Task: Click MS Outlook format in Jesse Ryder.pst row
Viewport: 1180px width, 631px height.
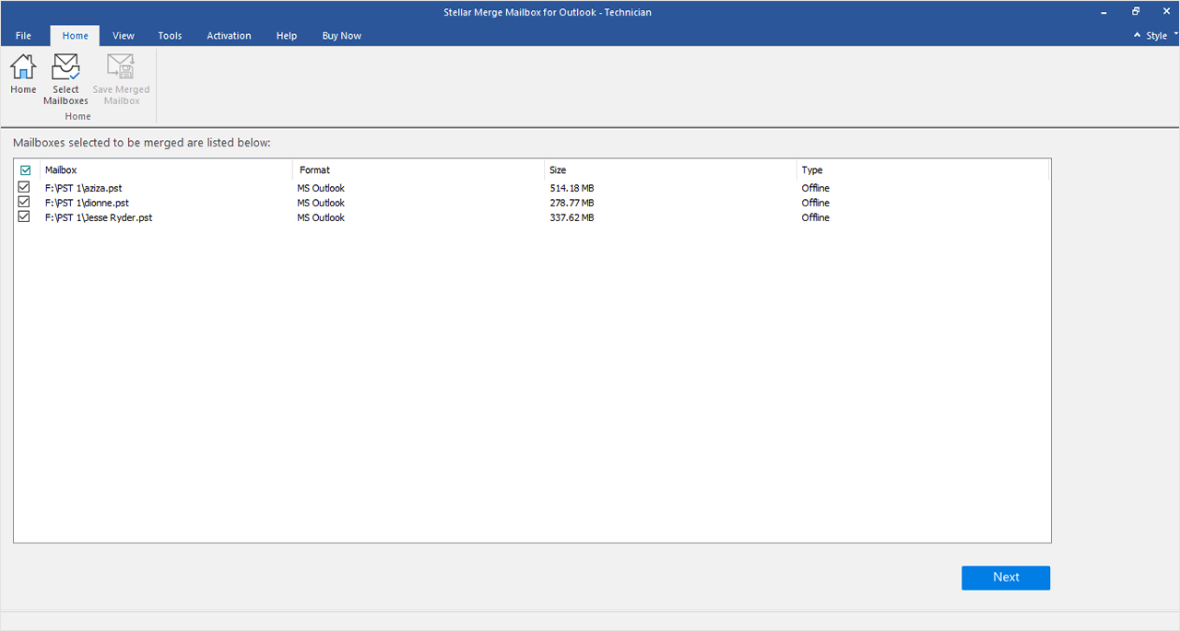Action: (321, 217)
